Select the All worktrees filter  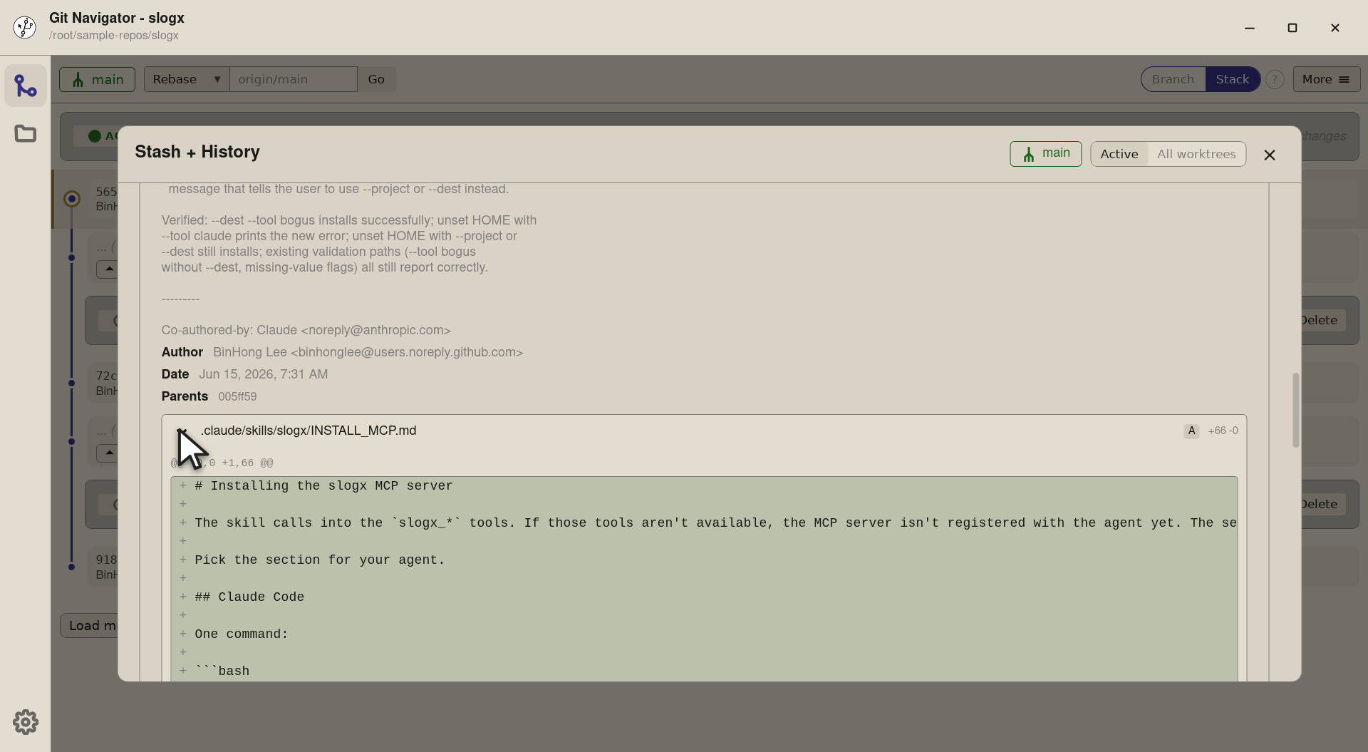pos(1196,154)
